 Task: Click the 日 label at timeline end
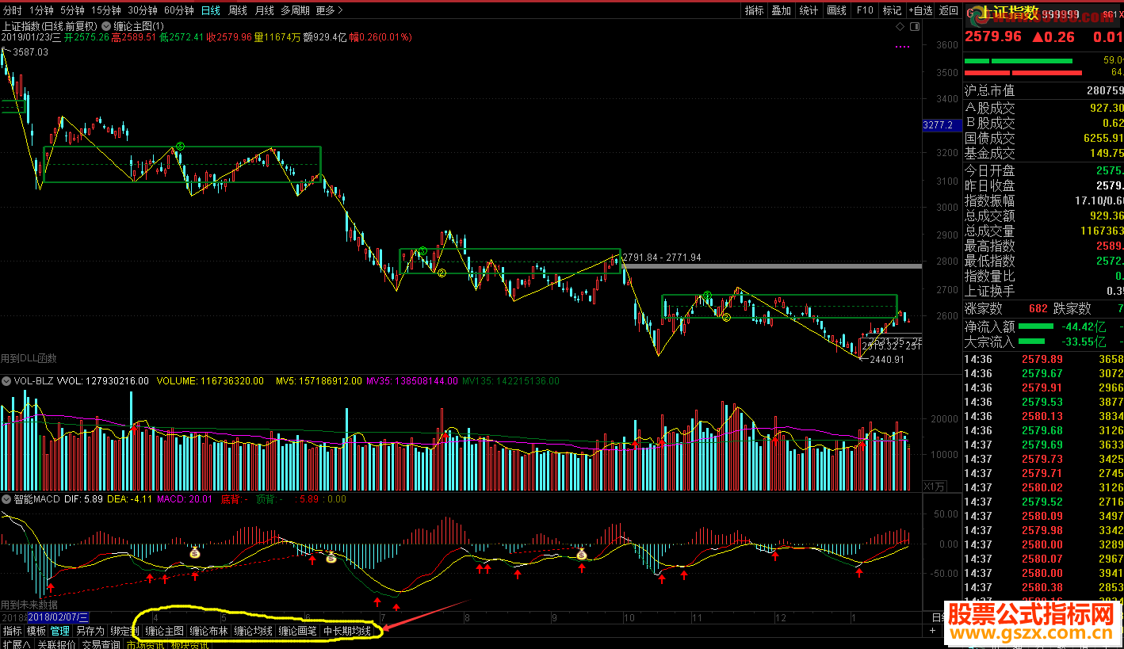pos(936,617)
